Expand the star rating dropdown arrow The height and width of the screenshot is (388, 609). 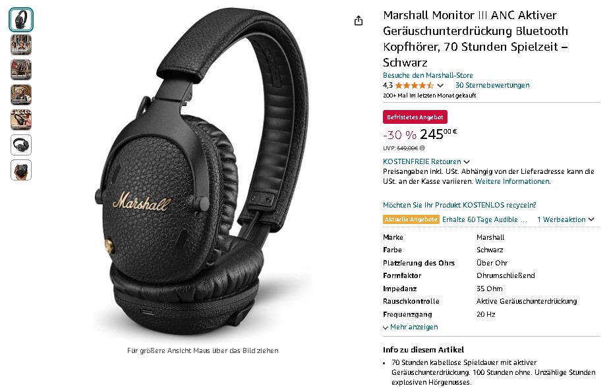440,86
